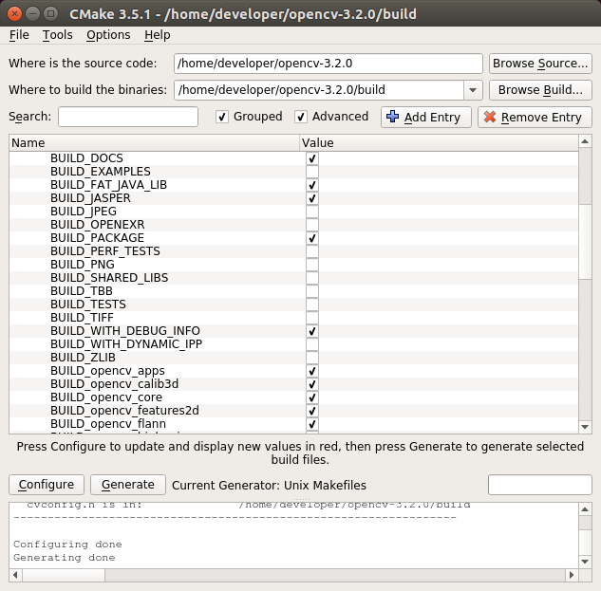Enable BUILD_SHARED_LIBS checkbox

pyautogui.click(x=312, y=278)
